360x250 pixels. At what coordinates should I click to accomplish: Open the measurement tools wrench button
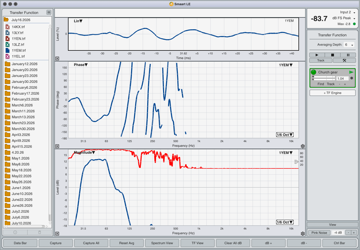[344, 60]
